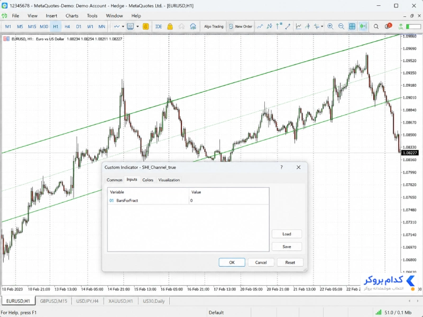This screenshot has height=317, width=423.
Task: Open the Insert menu
Action: point(51,16)
